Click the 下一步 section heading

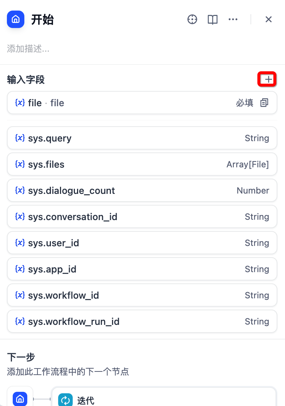tap(21, 357)
